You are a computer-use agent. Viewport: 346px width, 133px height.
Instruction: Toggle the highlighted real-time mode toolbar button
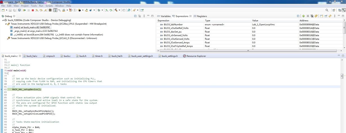point(55,10)
